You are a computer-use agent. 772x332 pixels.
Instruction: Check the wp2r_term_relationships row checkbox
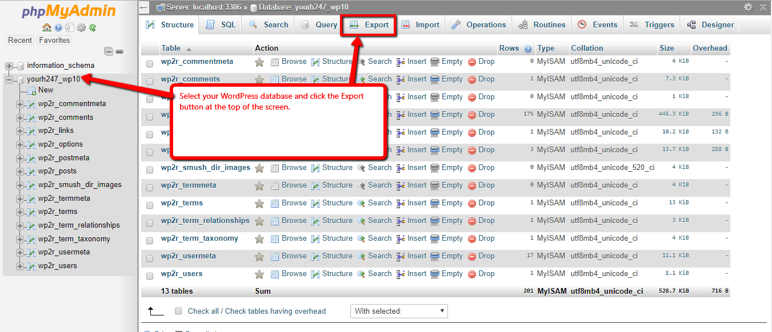coord(150,223)
